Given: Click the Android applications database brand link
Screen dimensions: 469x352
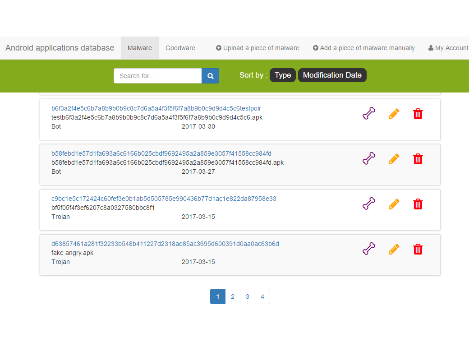Looking at the screenshot, I should (59, 48).
